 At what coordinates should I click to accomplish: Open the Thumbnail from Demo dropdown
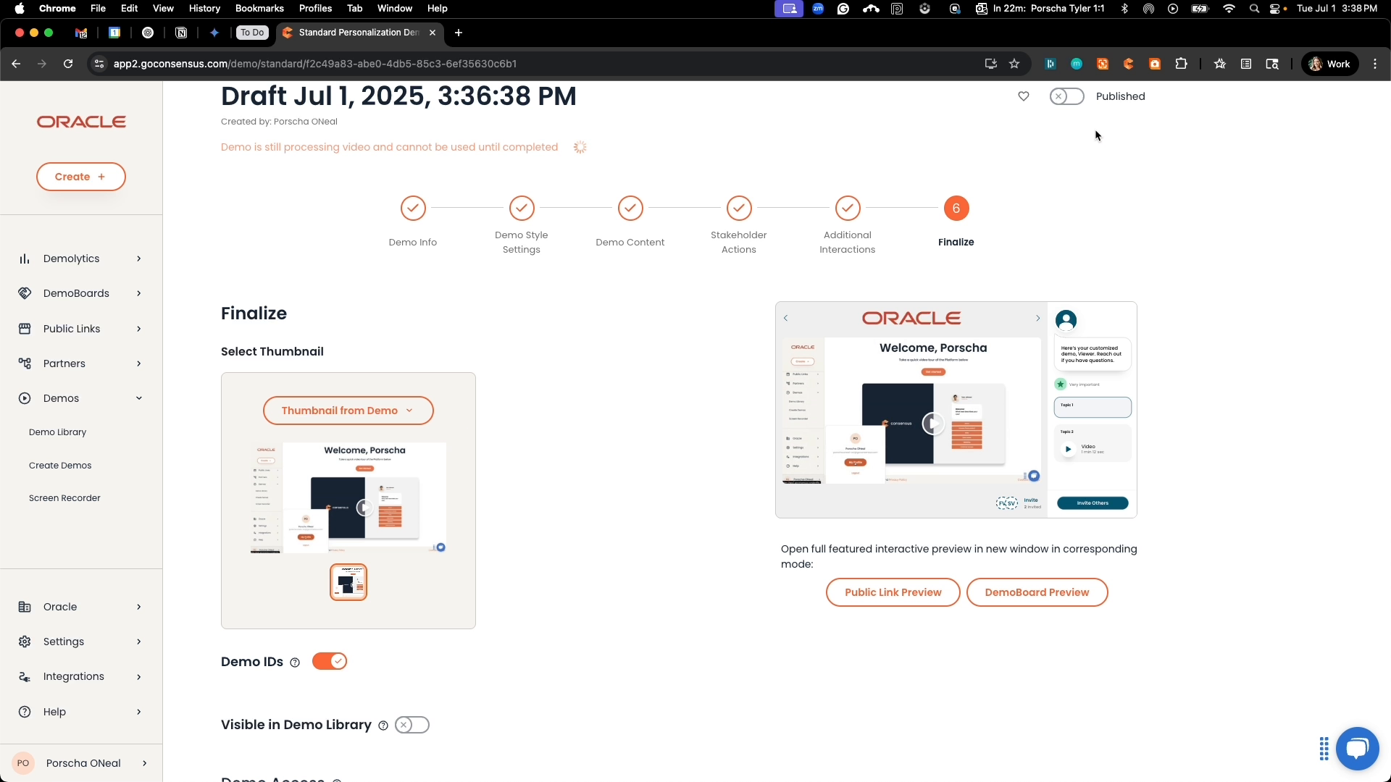click(348, 410)
